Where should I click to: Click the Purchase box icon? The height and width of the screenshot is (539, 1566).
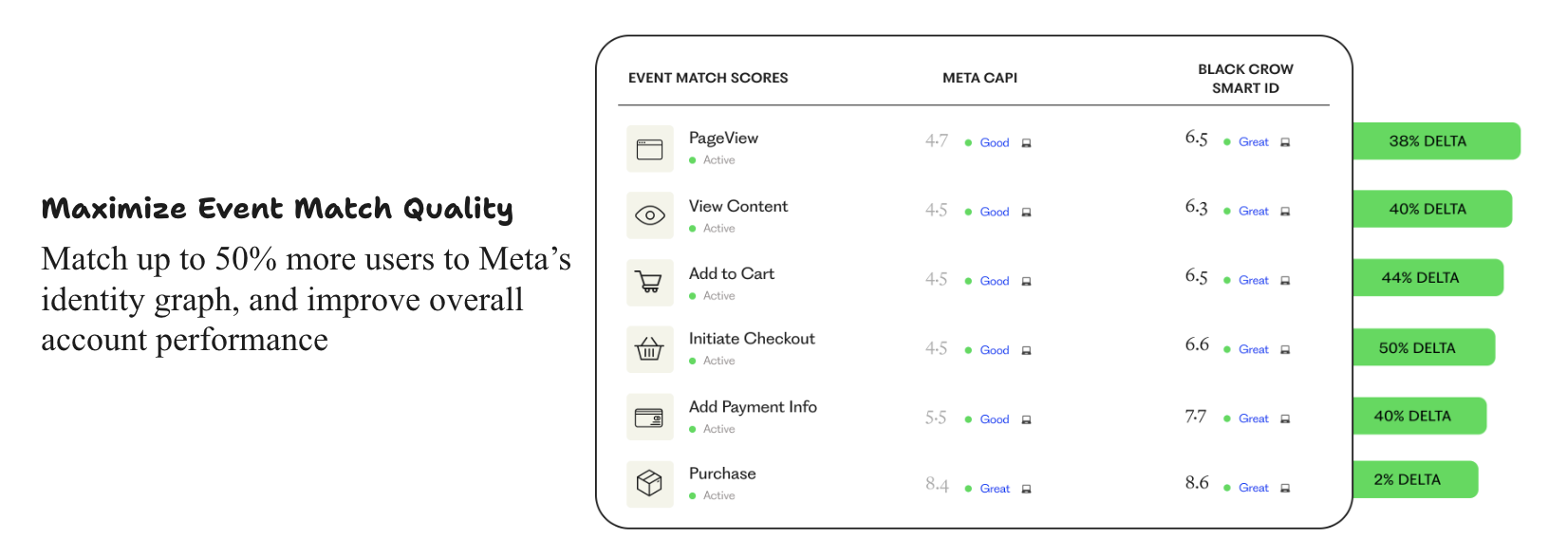click(650, 484)
